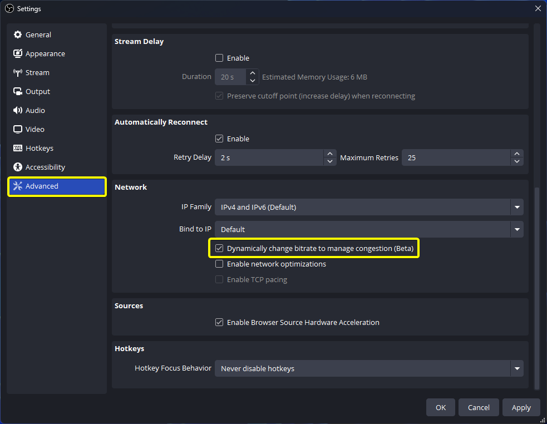Click the Duration 20 s field
This screenshot has height=424, width=547.
[x=230, y=77]
